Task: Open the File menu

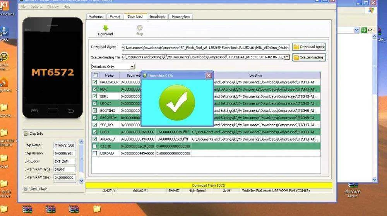Action: pos(23,7)
